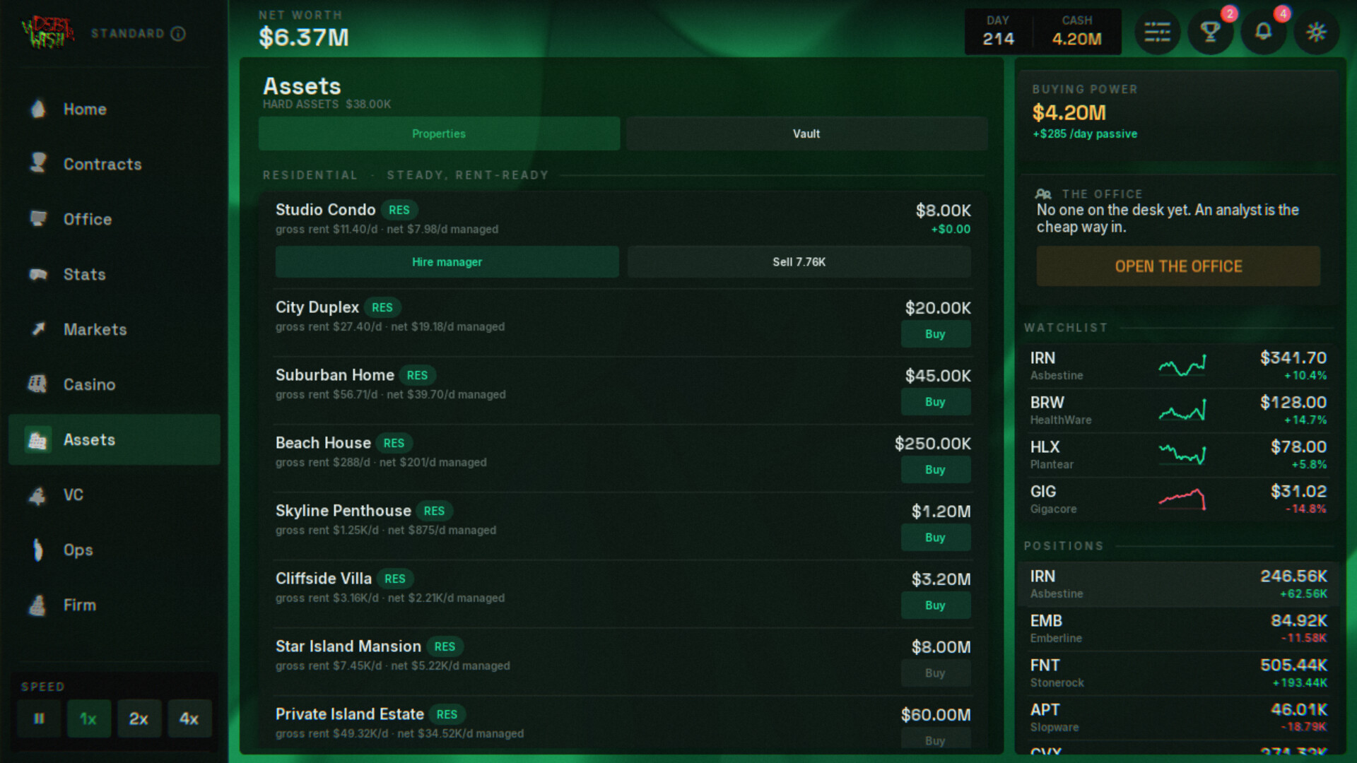Buy the City Duplex
Viewport: 1357px width, 763px height.
tap(936, 334)
